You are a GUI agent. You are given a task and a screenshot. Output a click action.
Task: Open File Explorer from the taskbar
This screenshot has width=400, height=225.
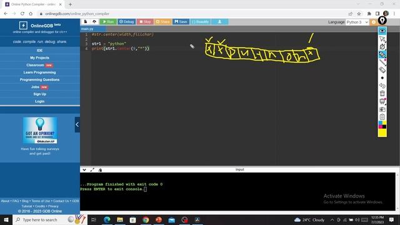click(x=120, y=219)
